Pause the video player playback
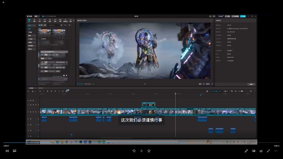283x159 pixels. tap(141, 151)
